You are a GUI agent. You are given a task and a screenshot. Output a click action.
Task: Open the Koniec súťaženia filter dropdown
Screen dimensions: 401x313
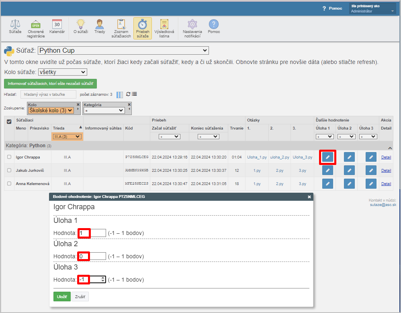pyautogui.click(x=209, y=136)
